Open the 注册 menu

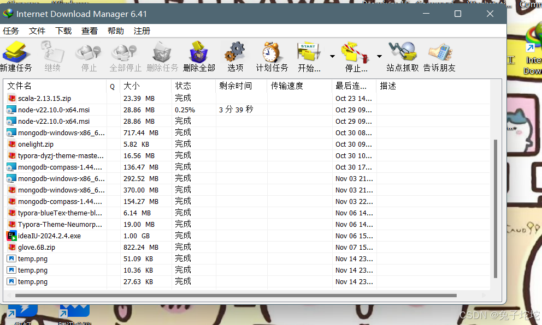coord(142,31)
